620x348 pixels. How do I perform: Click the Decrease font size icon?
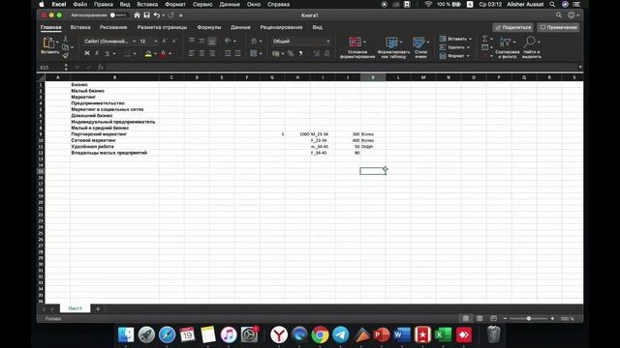[x=174, y=41]
